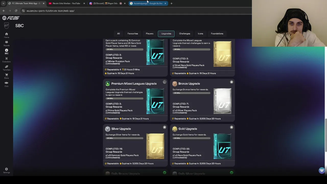
Task: Favourite the Premium Mixed Leagues Upgrade
Action: coord(165,82)
